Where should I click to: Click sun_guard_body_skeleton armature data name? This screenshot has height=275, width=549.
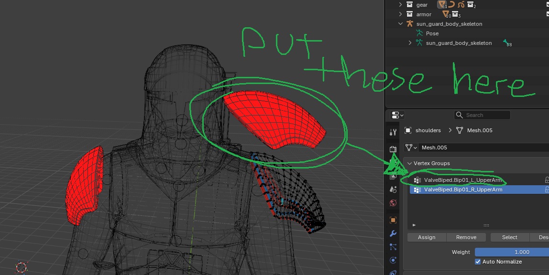coord(459,43)
